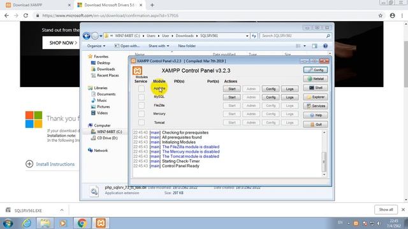Image resolution: width=408 pixels, height=229 pixels.
Task: Click XAMPP log scroll down arrow
Action: [x=324, y=174]
